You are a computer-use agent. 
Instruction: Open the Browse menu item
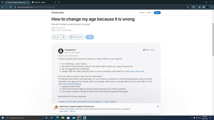point(142,13)
